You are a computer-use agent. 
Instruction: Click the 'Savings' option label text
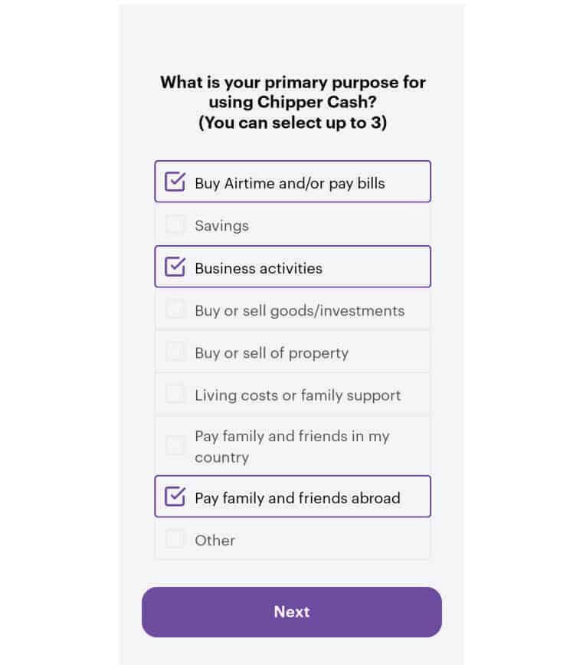221,225
